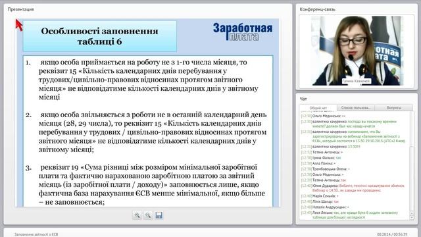Click Алла Паніна's chat message
Viewport: 421px width, 237px height.
(318, 163)
